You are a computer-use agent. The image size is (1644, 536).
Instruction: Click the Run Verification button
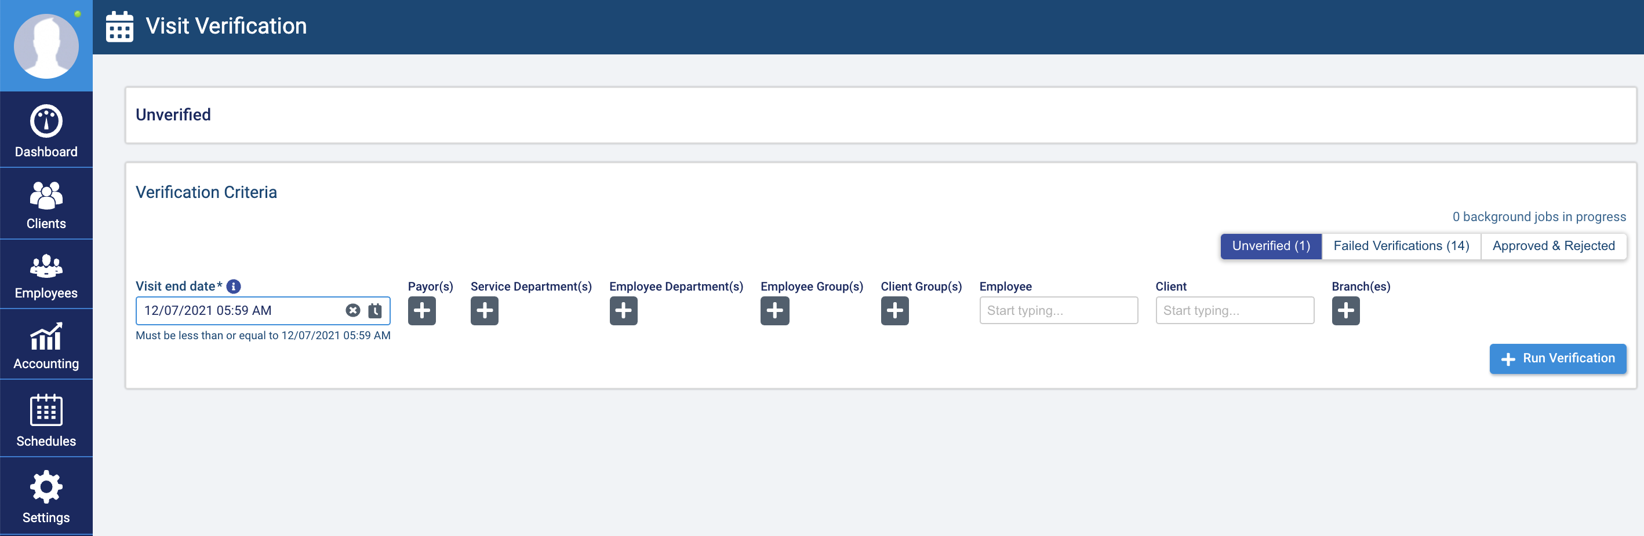click(1557, 359)
